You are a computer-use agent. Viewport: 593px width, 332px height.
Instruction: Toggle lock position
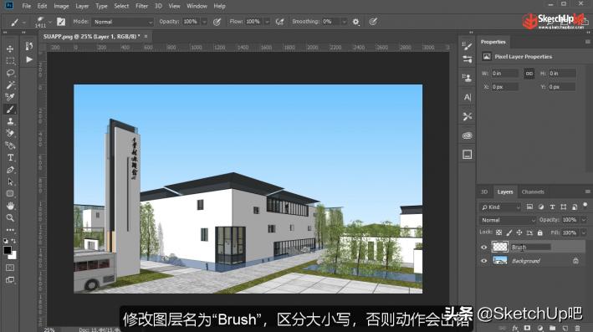pos(519,232)
